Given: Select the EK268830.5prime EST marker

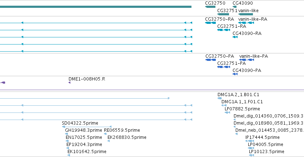Looking at the screenshot, I should [109, 141].
